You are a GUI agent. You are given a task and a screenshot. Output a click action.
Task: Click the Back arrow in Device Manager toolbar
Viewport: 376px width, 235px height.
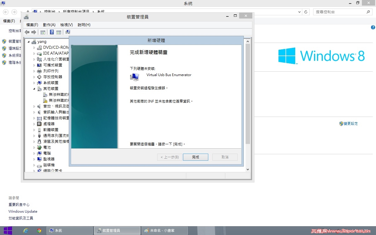[x=27, y=32]
